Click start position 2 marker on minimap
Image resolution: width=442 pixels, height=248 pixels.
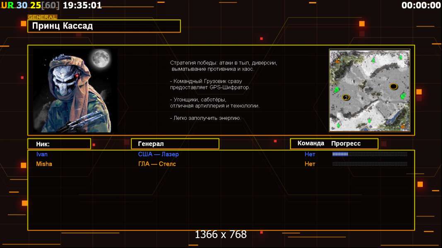(346, 98)
